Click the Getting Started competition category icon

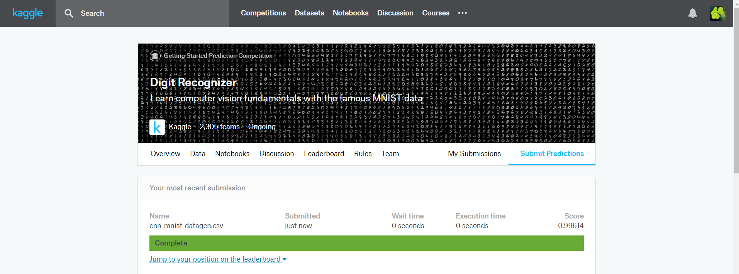[155, 56]
